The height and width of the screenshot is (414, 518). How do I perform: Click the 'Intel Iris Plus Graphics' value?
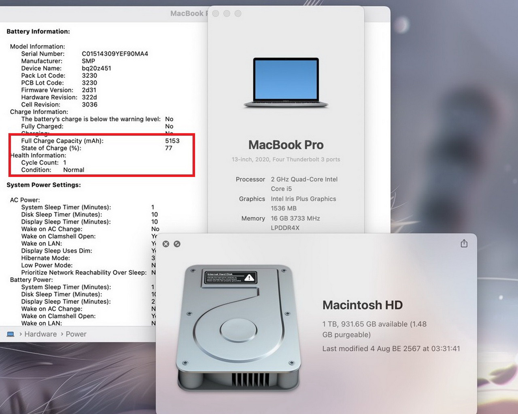pyautogui.click(x=304, y=199)
